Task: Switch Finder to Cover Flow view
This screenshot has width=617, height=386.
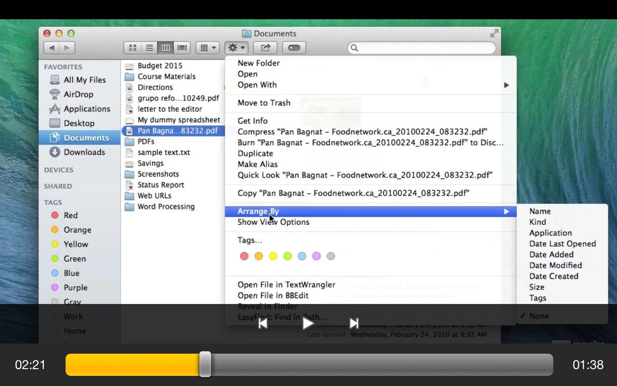Action: coord(182,48)
